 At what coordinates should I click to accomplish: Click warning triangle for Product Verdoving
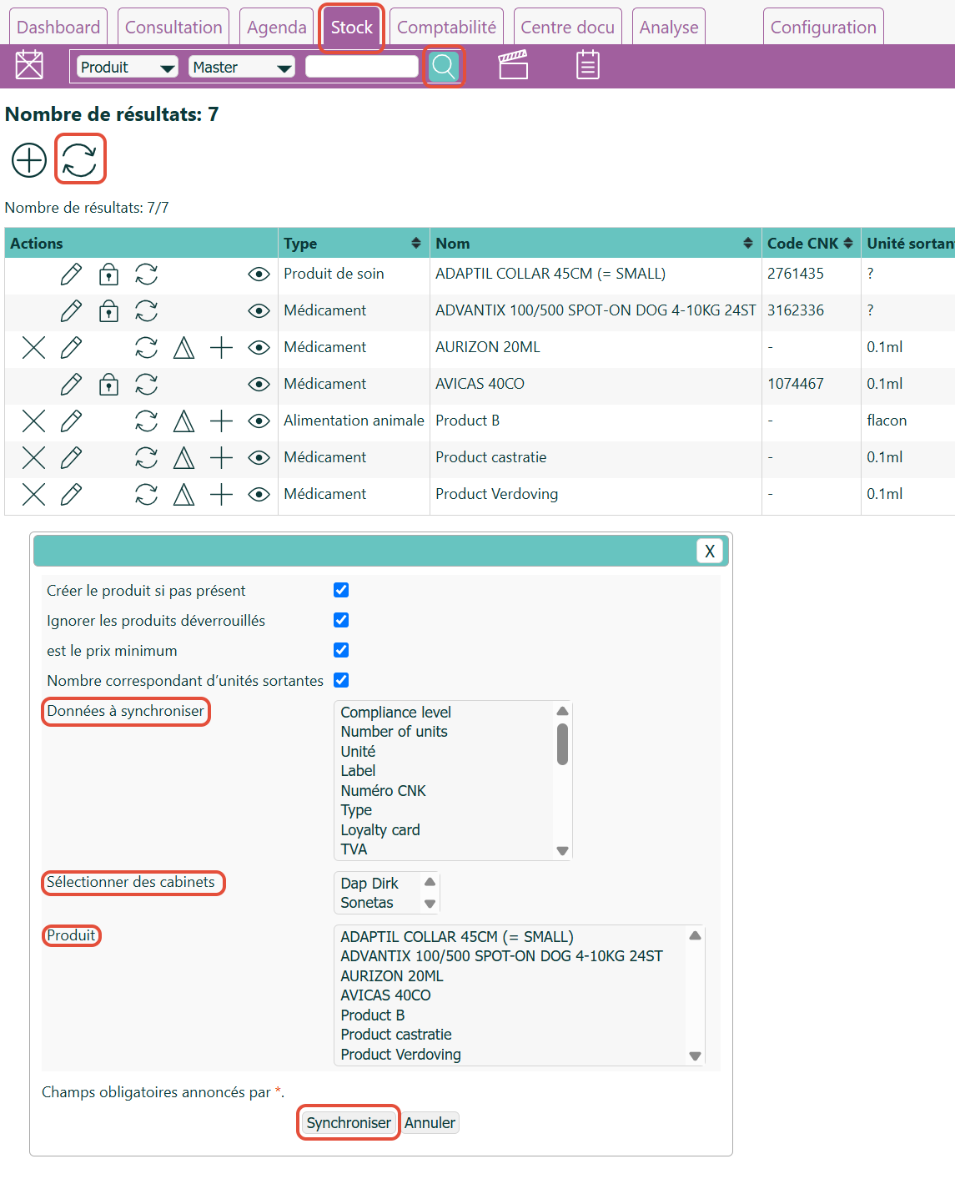(x=183, y=495)
